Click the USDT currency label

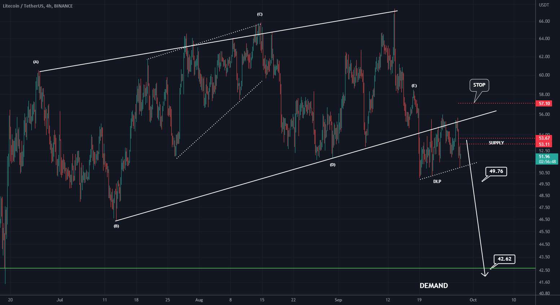pyautogui.click(x=544, y=5)
